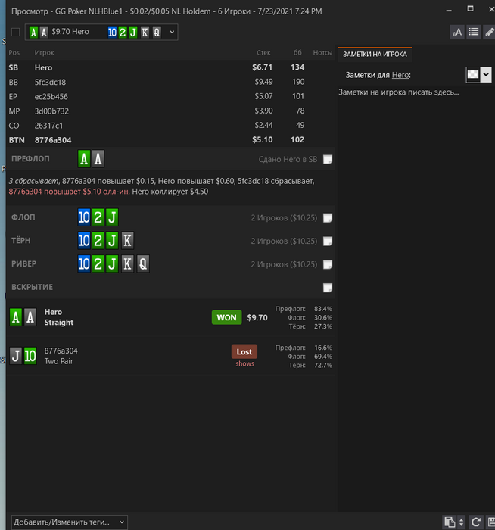The height and width of the screenshot is (530, 495).
Task: Click the 'Hero коллирует $4.50' action text
Action: tap(170, 192)
